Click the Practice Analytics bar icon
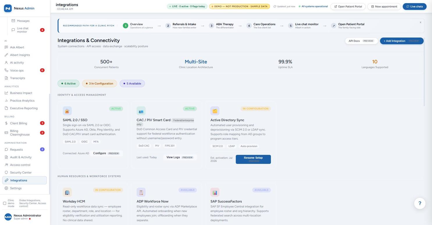This screenshot has width=432, height=225. click(6, 100)
